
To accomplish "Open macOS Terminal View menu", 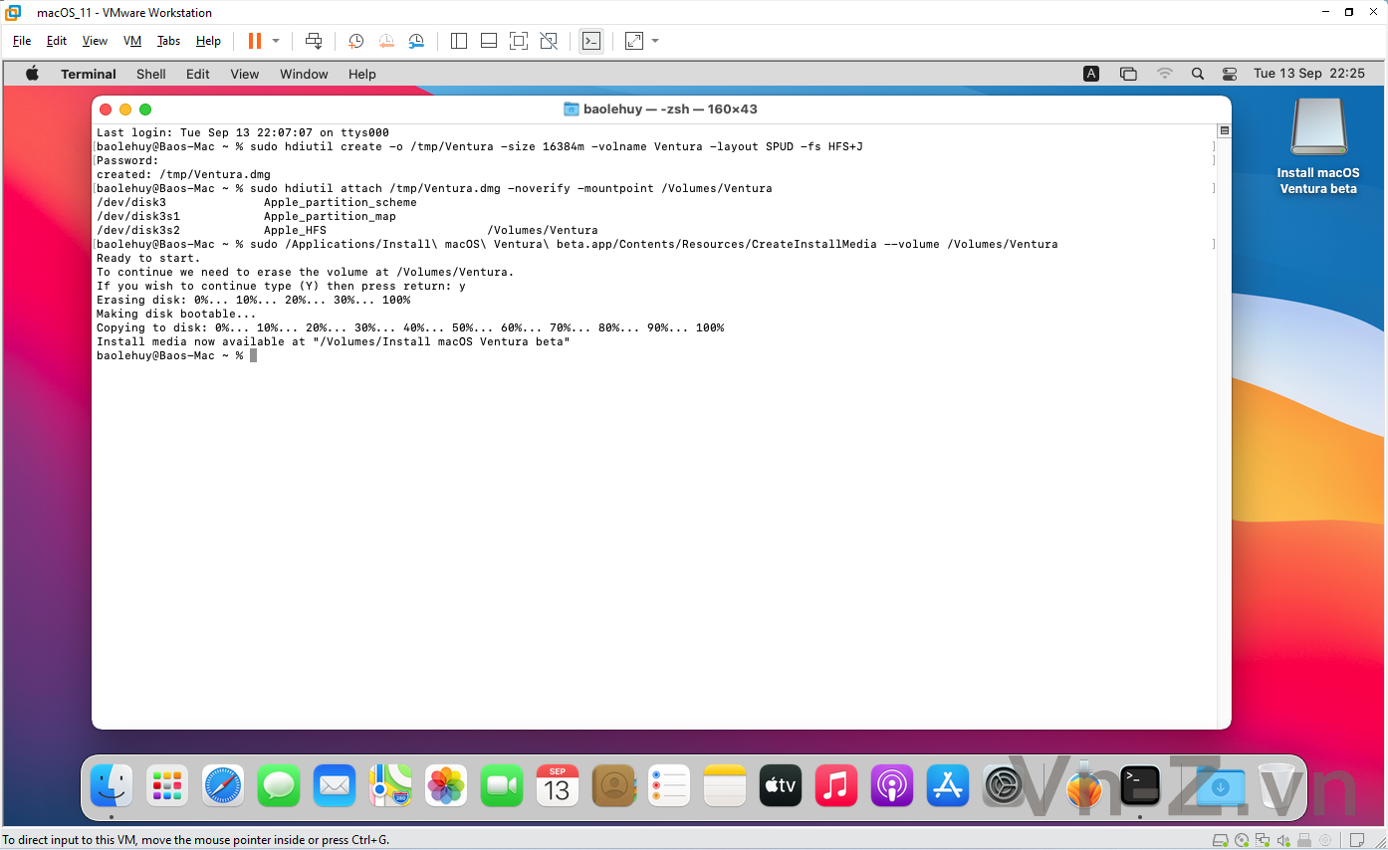I will pyautogui.click(x=245, y=74).
